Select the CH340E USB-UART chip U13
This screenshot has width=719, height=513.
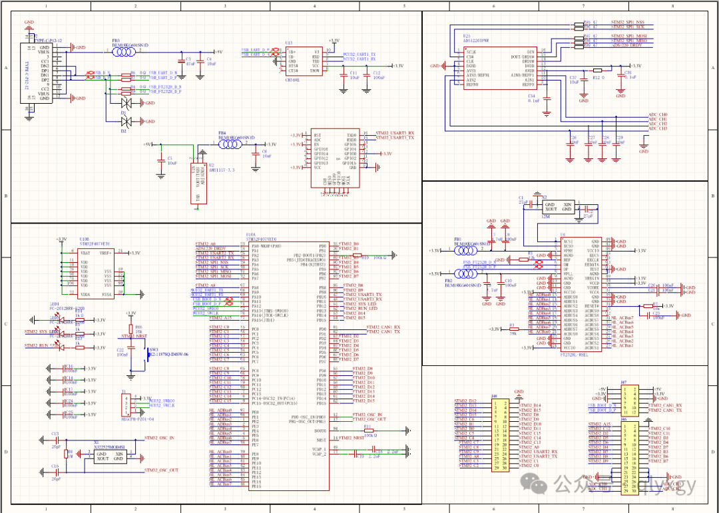coord(304,62)
